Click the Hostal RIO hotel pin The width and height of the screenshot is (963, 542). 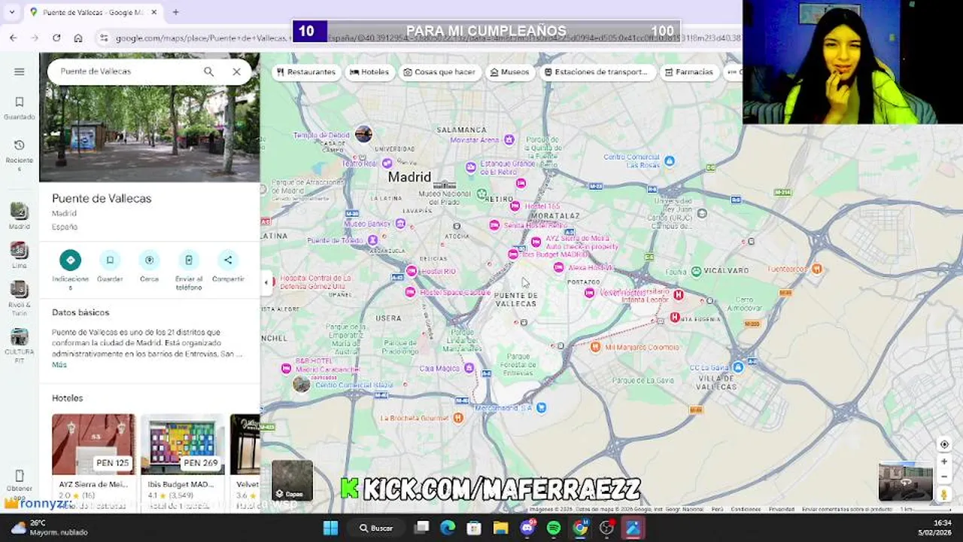(x=412, y=271)
